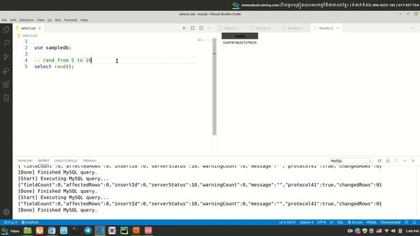Open file manager from taskbar
420x236 pixels.
pyautogui.click(x=28, y=230)
